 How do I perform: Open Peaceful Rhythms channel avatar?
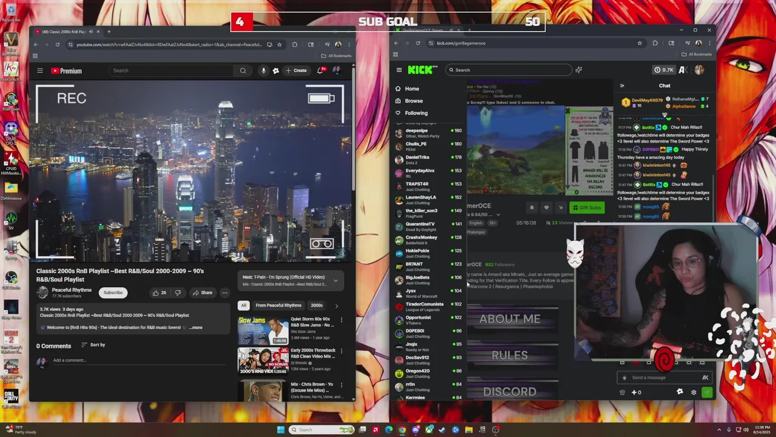pyautogui.click(x=42, y=293)
